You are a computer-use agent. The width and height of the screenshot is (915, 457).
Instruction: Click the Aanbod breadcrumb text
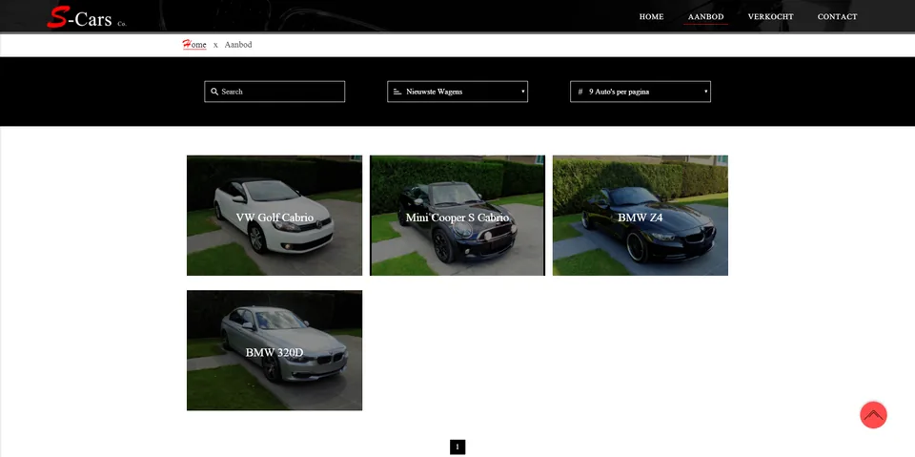click(238, 45)
